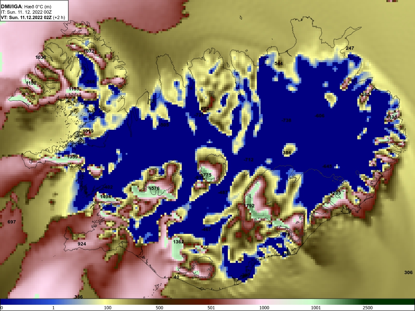Click the 1036 map value
This screenshot has height=311, width=415.
(41, 57)
